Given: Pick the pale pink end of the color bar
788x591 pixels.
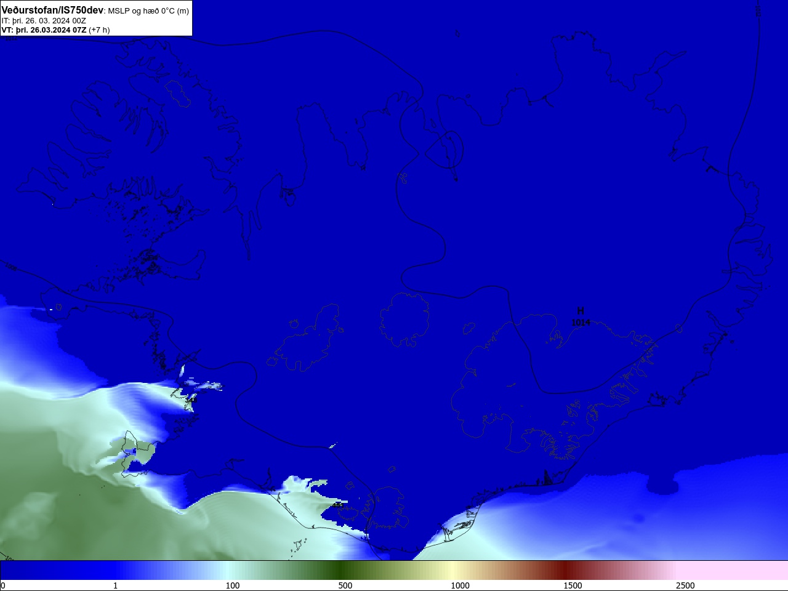Looking at the screenshot, I should click(x=733, y=570).
